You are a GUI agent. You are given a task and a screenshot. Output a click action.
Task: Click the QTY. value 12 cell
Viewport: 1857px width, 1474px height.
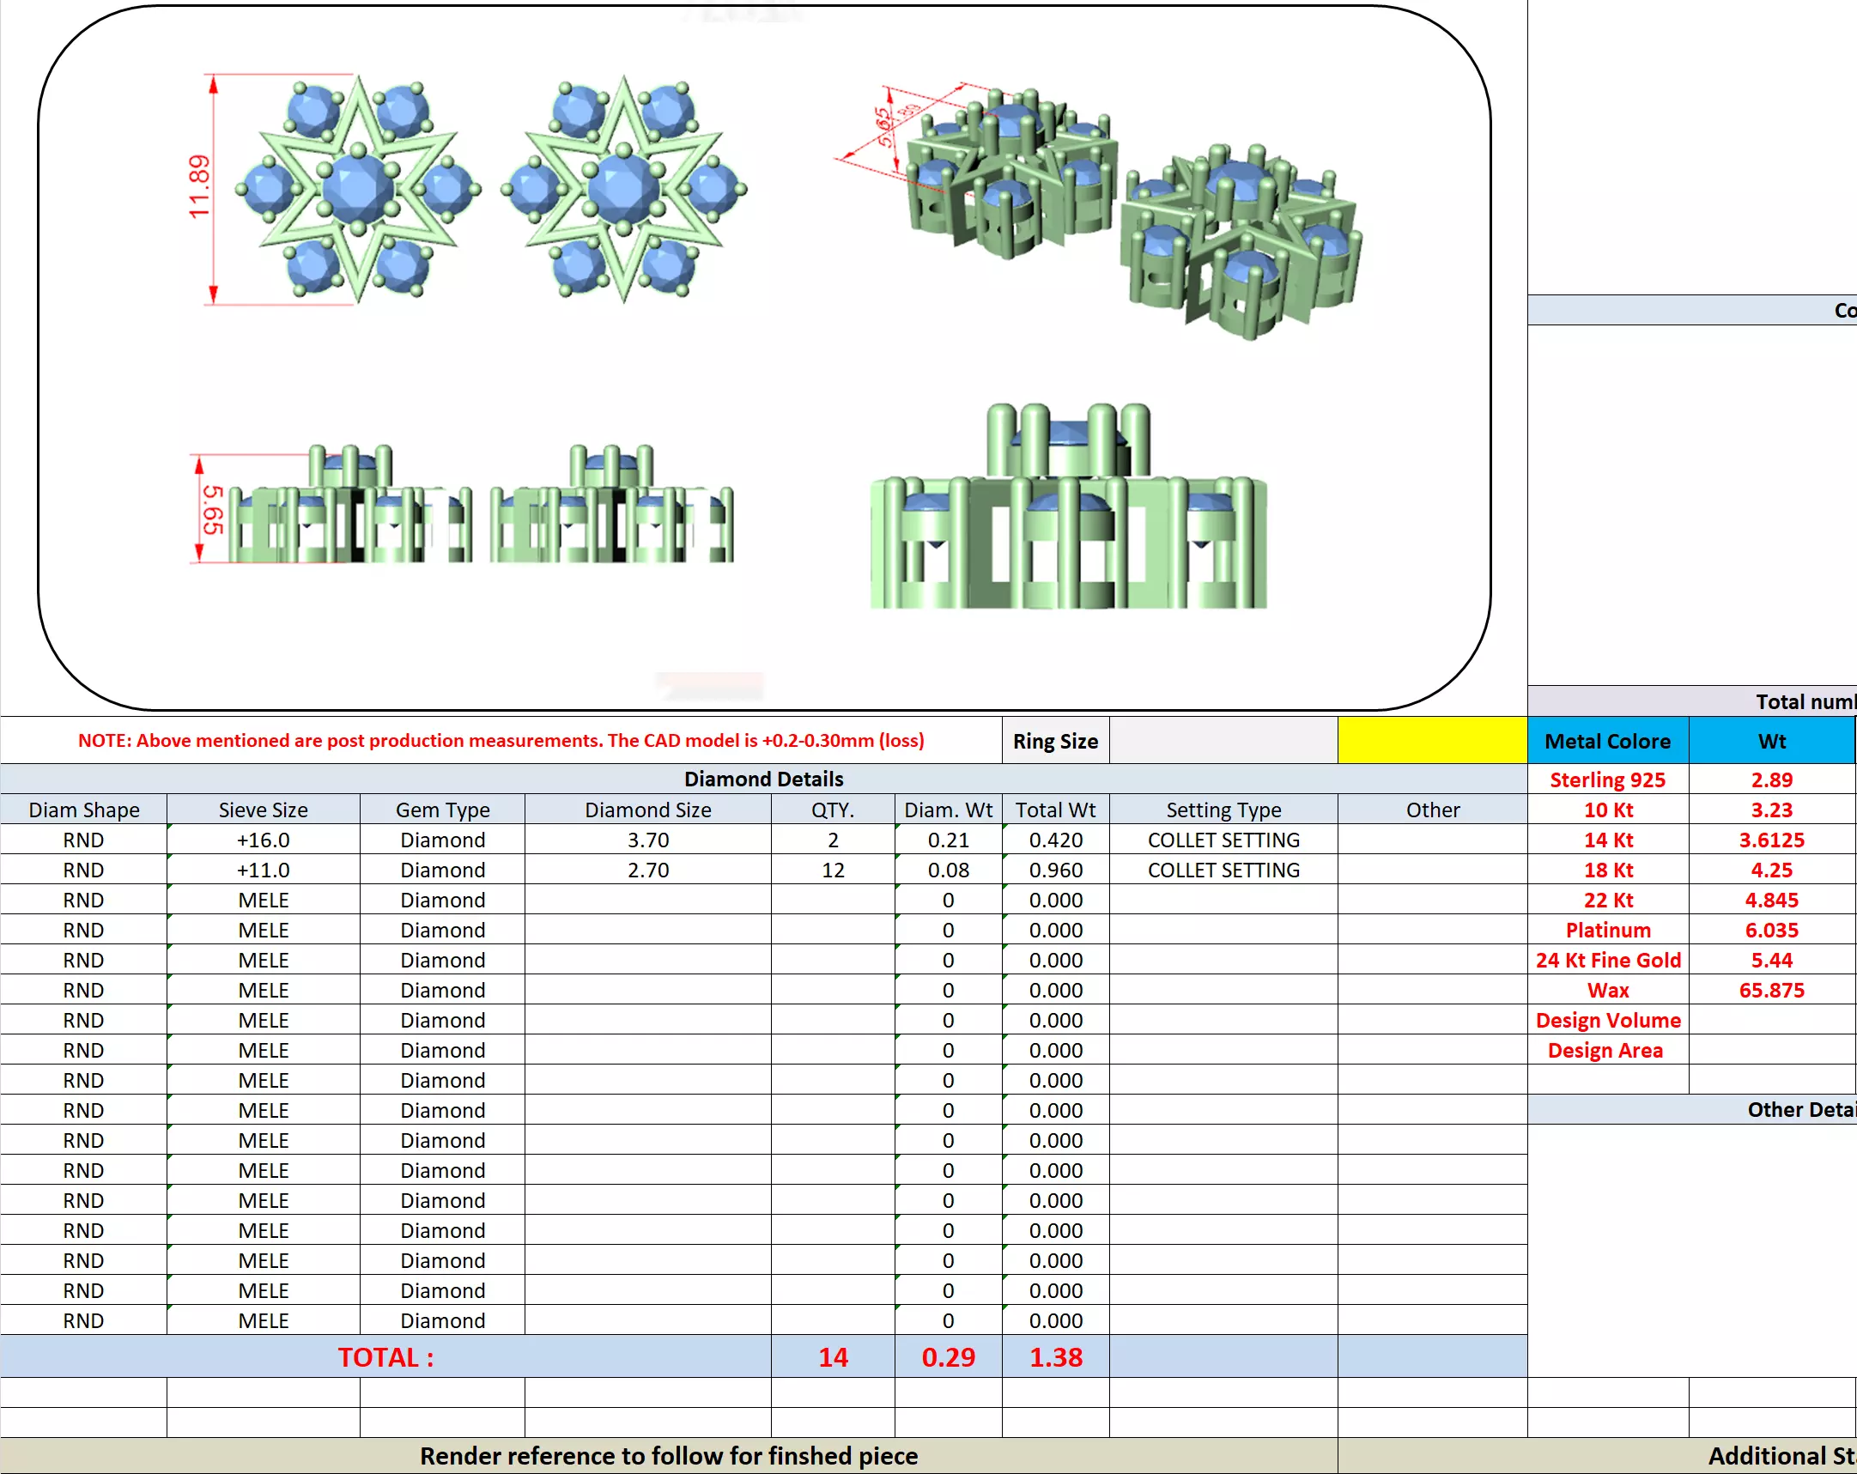[x=833, y=870]
